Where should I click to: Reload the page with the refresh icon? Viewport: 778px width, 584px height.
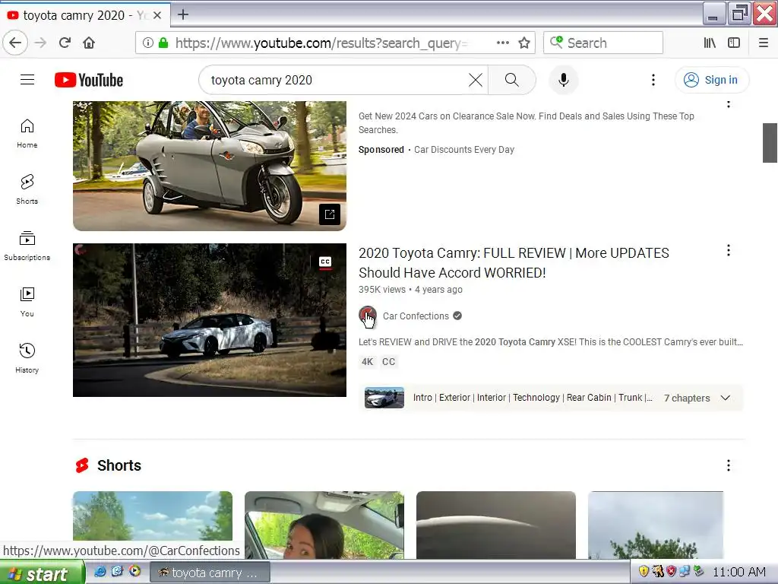[65, 43]
